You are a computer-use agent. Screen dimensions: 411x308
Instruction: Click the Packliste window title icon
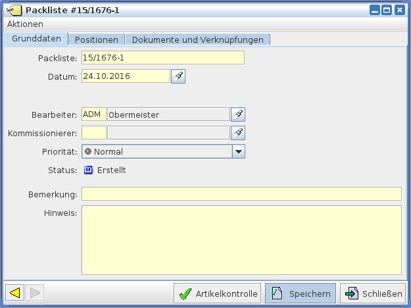tap(13, 11)
